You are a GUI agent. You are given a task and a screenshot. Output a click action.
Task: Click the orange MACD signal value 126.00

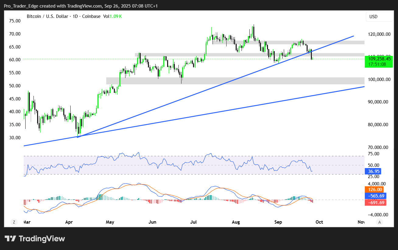tap(374, 190)
